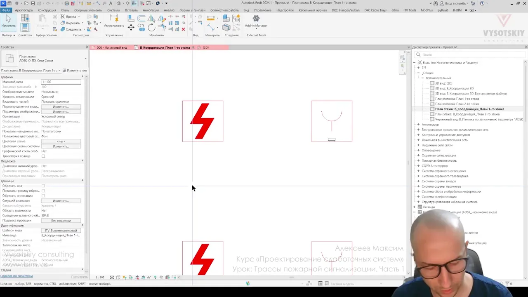
Task: Toggle Показать границу обрезки checkbox
Action: (43, 191)
